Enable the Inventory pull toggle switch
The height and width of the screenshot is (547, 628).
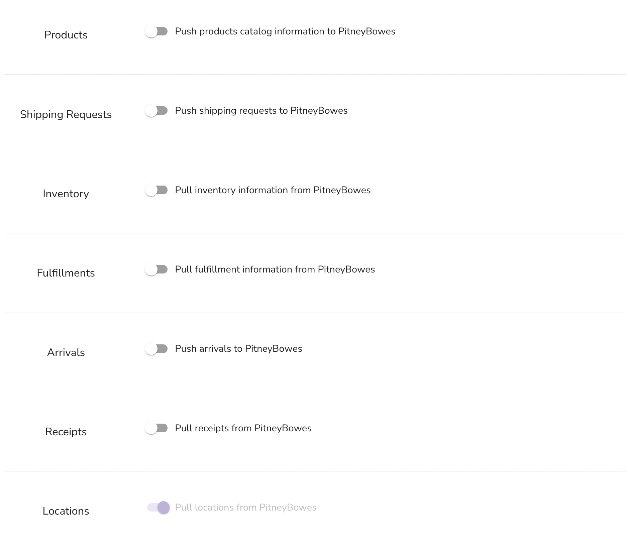(x=156, y=190)
